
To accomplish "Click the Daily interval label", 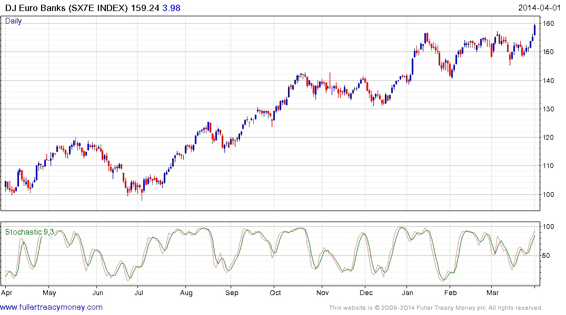I will (x=13, y=21).
